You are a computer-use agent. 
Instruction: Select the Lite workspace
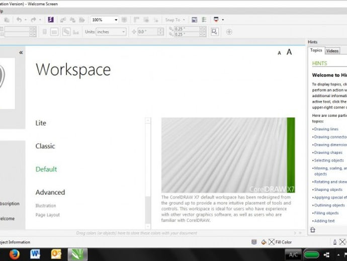pyautogui.click(x=41, y=123)
